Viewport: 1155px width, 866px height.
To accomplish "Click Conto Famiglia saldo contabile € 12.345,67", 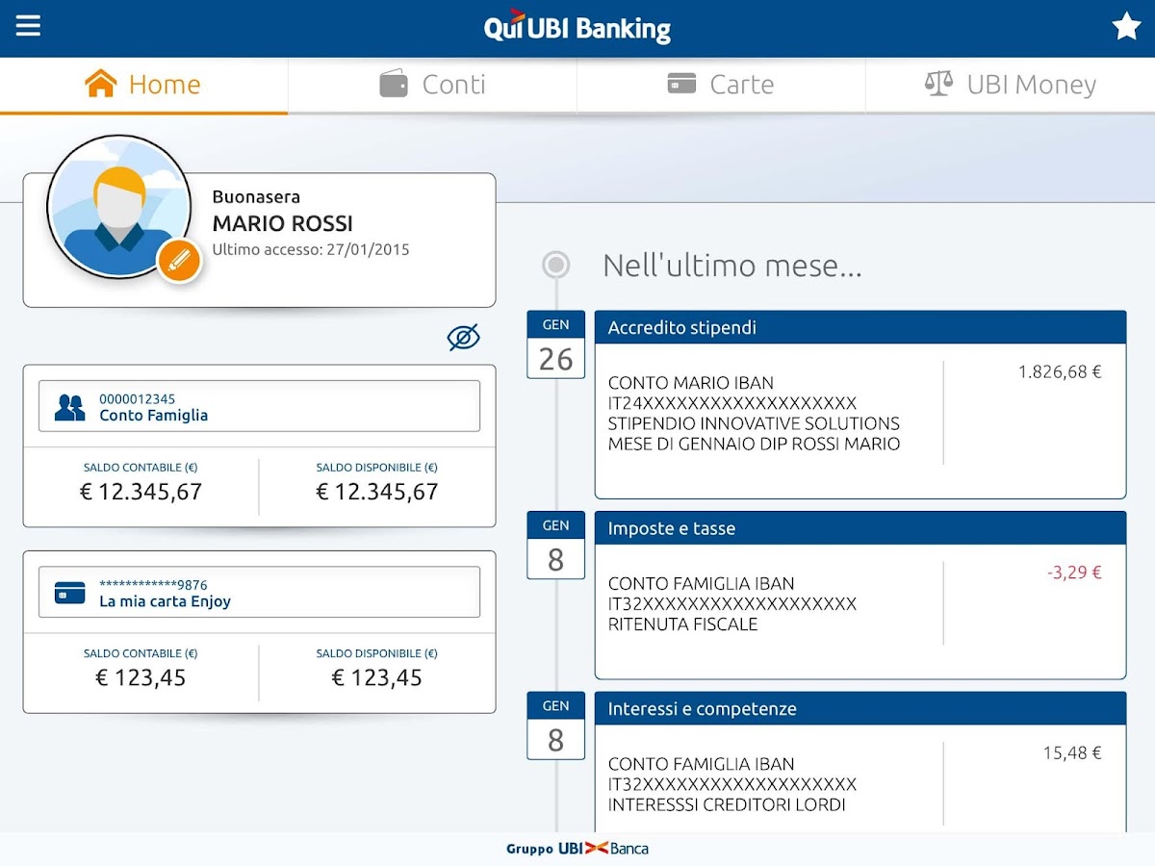I will click(141, 492).
